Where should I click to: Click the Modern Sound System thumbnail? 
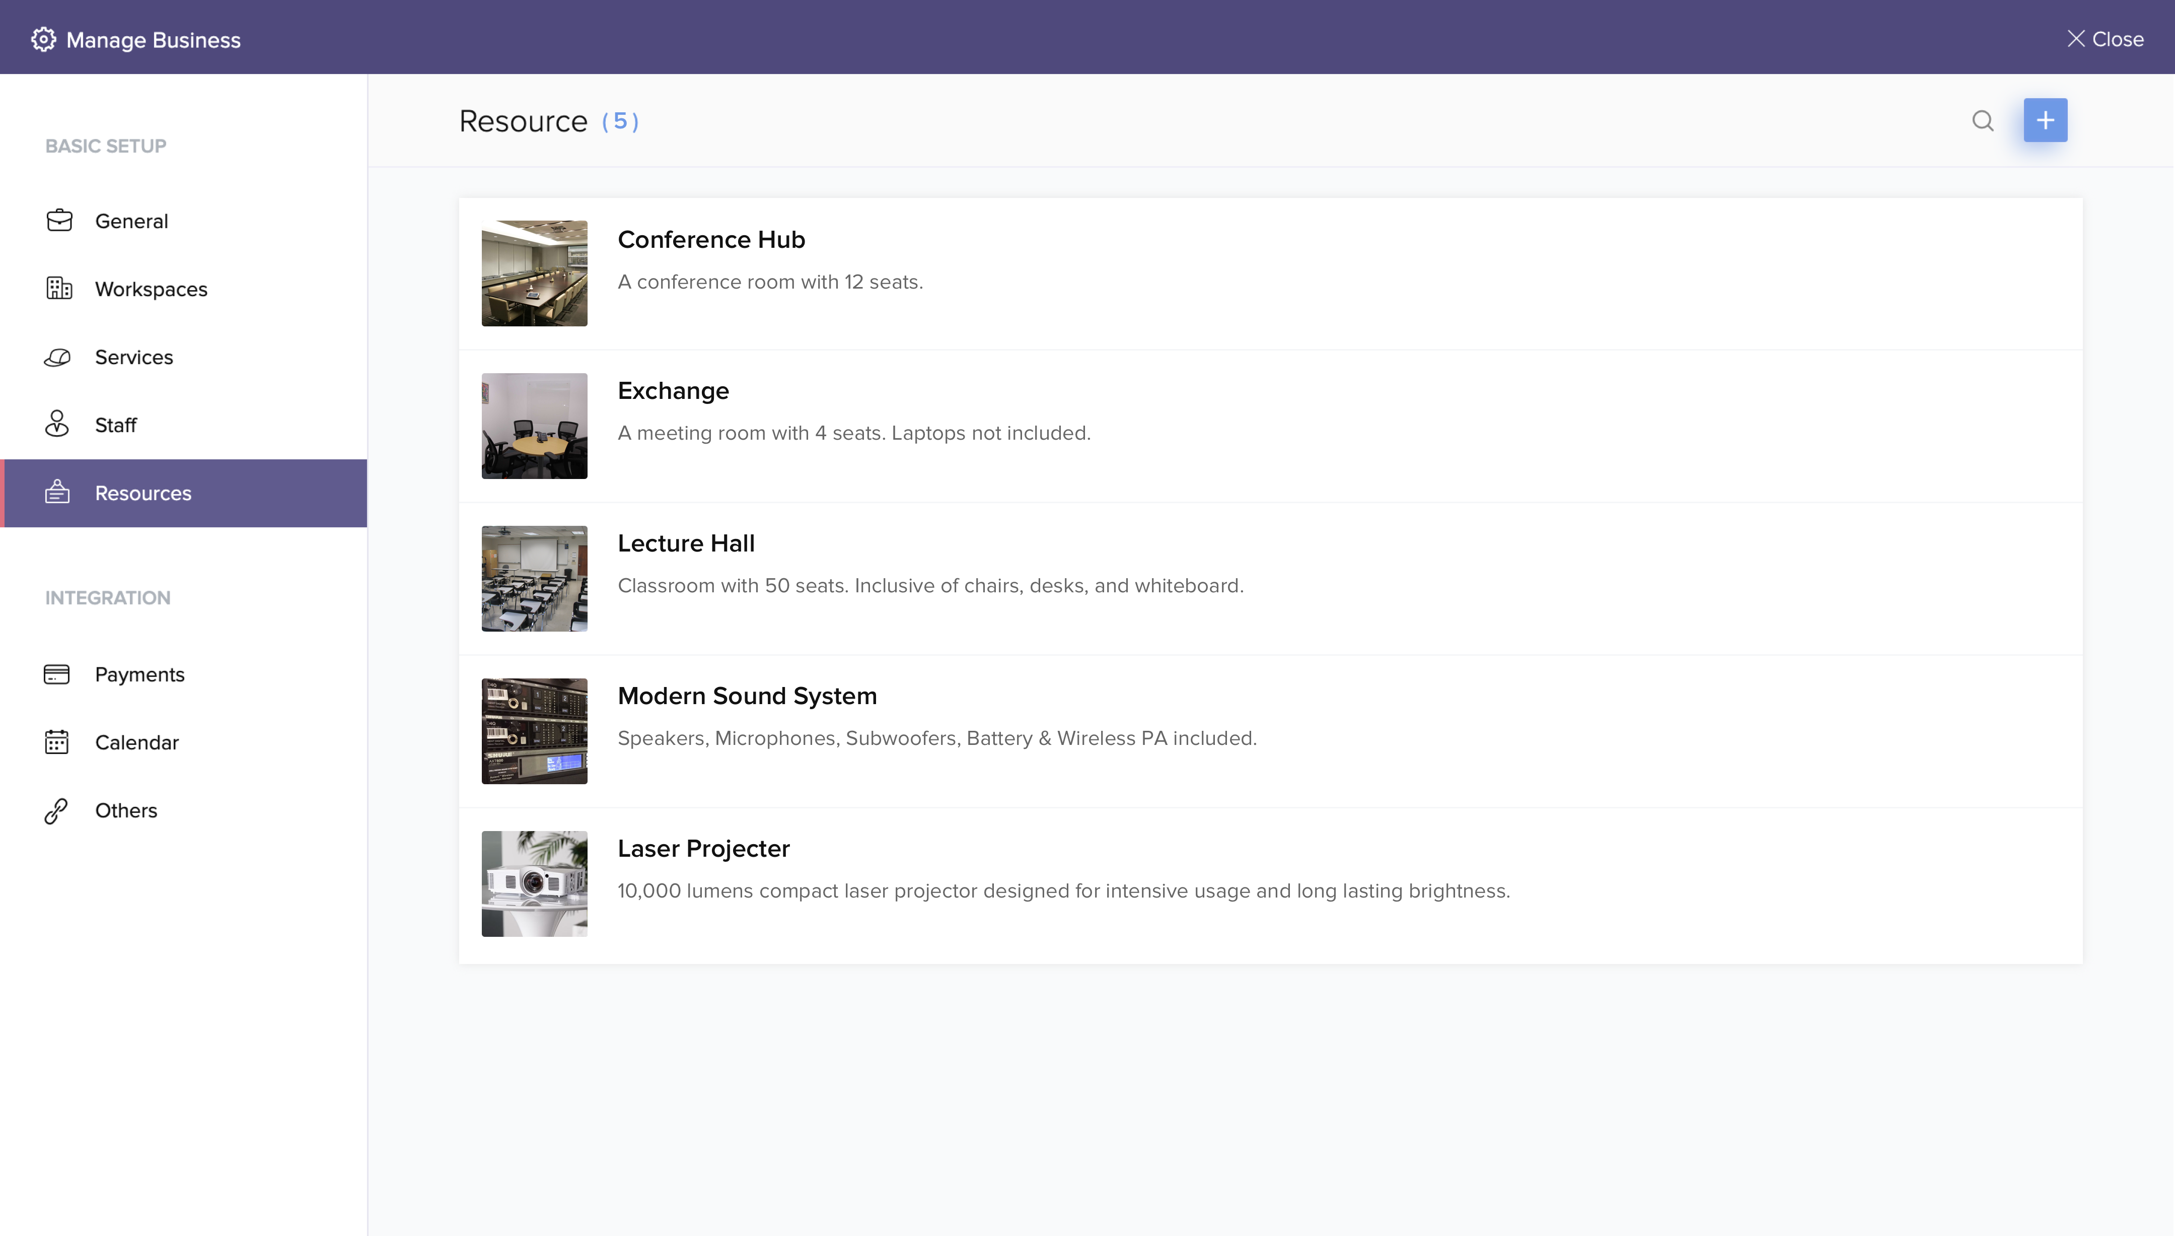tap(534, 731)
